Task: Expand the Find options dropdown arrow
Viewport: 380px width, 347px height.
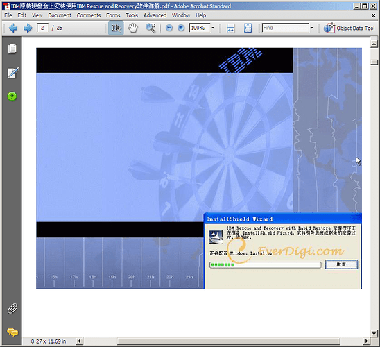Action: pyautogui.click(x=311, y=28)
